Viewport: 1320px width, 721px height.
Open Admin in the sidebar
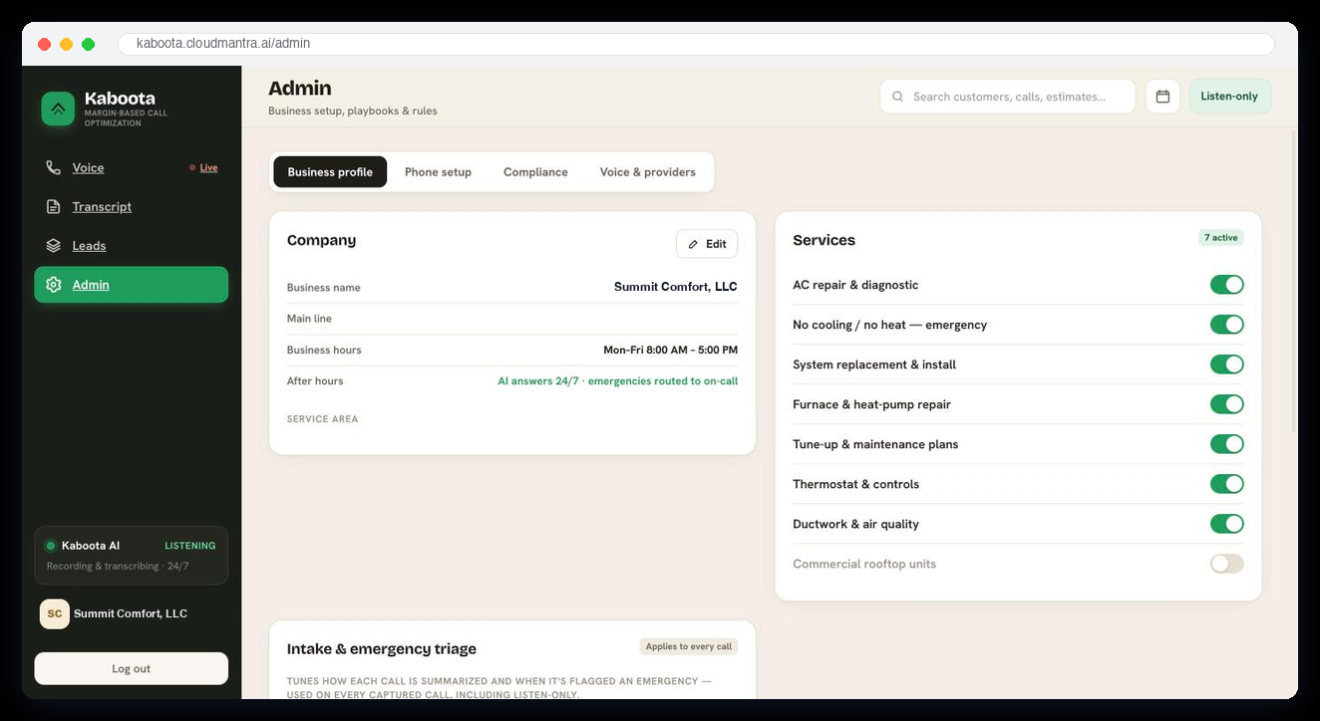[x=131, y=284]
